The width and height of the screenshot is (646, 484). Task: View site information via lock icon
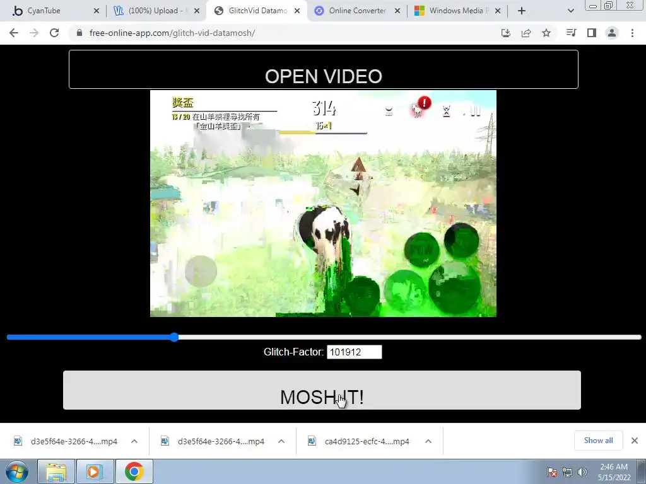pyautogui.click(x=79, y=33)
